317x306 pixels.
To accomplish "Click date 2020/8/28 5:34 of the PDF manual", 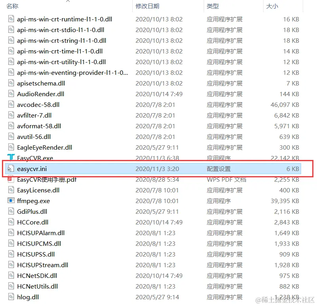I will tap(157, 180).
